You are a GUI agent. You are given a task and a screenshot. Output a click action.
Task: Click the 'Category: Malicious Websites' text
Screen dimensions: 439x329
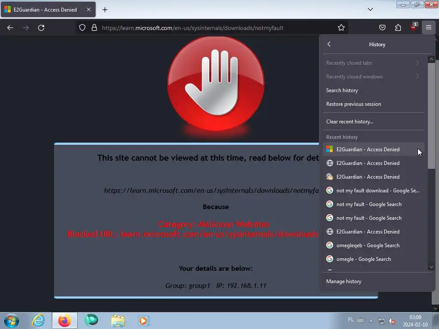pos(214,224)
